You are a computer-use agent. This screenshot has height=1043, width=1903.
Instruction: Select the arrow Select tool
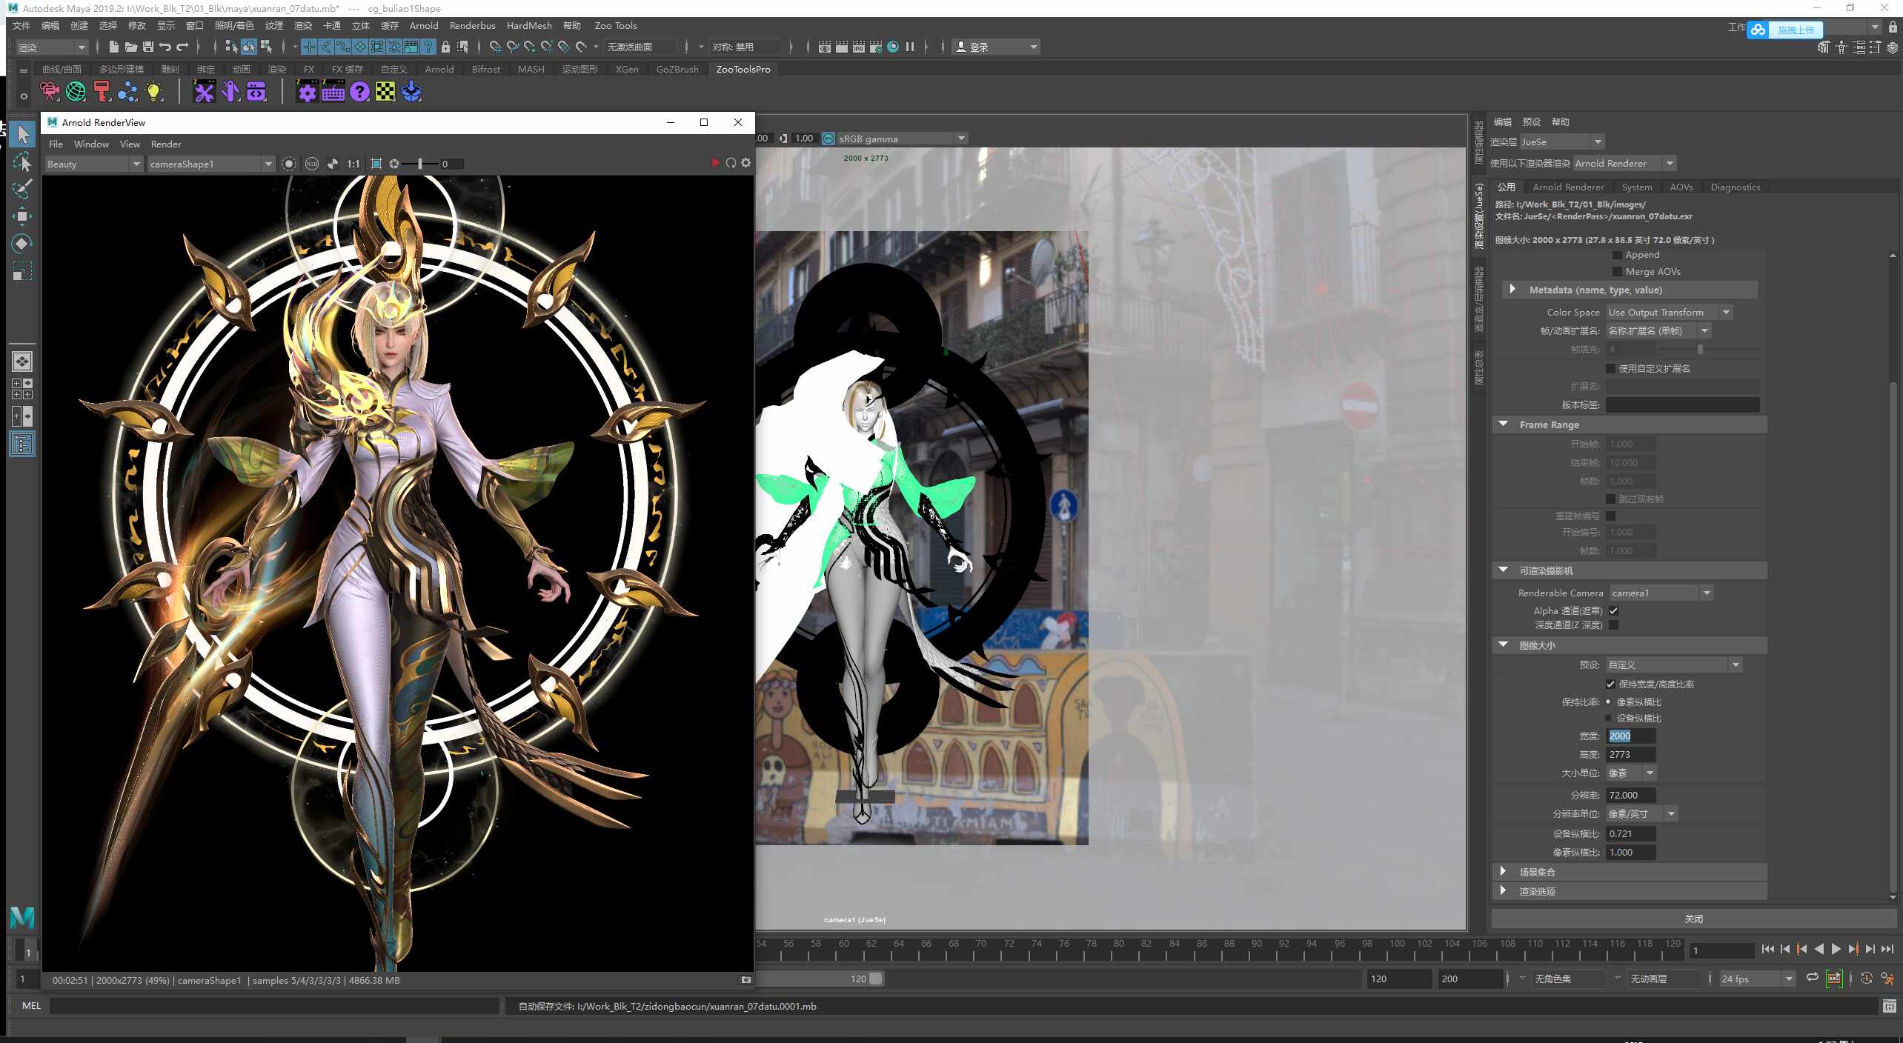pos(22,134)
